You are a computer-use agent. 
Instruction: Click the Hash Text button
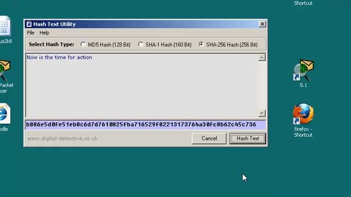tap(248, 138)
